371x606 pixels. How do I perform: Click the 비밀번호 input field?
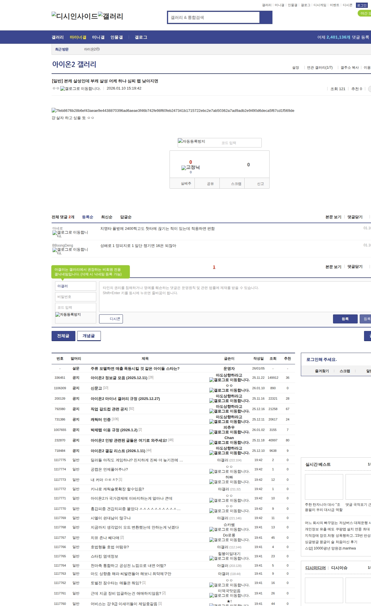click(75, 297)
